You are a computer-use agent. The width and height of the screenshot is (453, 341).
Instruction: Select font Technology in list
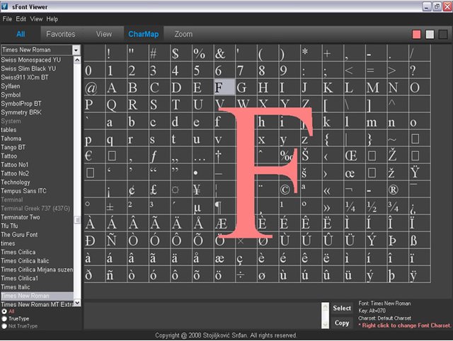coord(37,183)
